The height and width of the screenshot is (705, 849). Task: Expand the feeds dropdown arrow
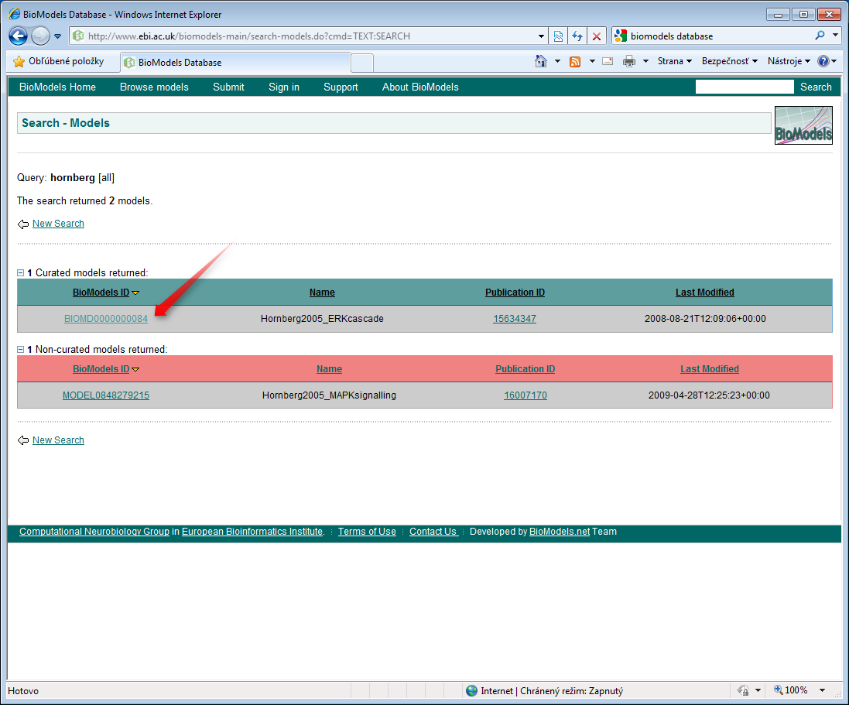(x=592, y=61)
